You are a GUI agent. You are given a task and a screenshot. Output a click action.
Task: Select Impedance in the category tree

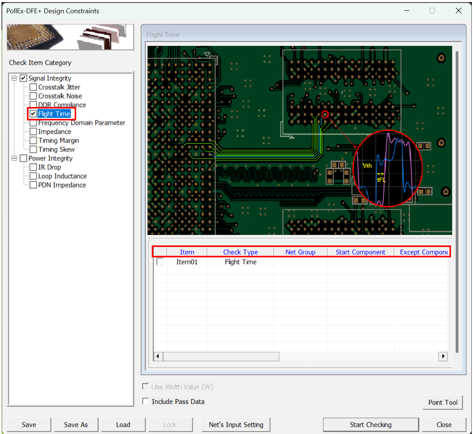click(55, 132)
